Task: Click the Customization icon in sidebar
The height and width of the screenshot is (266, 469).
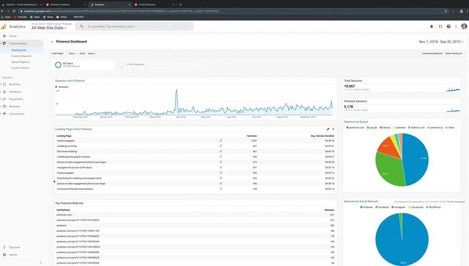Action: click(4, 43)
